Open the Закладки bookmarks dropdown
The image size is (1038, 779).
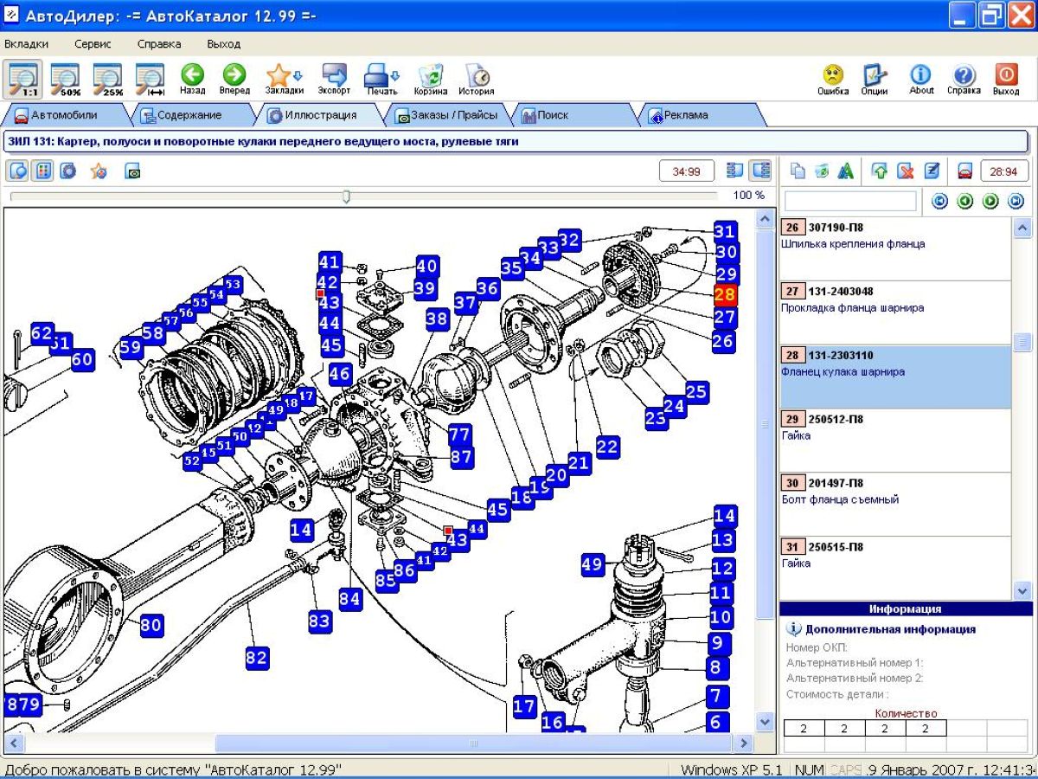[x=284, y=79]
